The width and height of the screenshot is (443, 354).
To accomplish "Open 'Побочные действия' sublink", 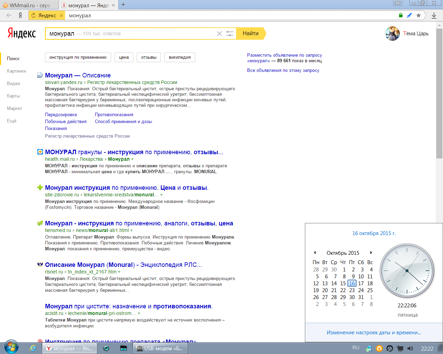I will click(66, 121).
